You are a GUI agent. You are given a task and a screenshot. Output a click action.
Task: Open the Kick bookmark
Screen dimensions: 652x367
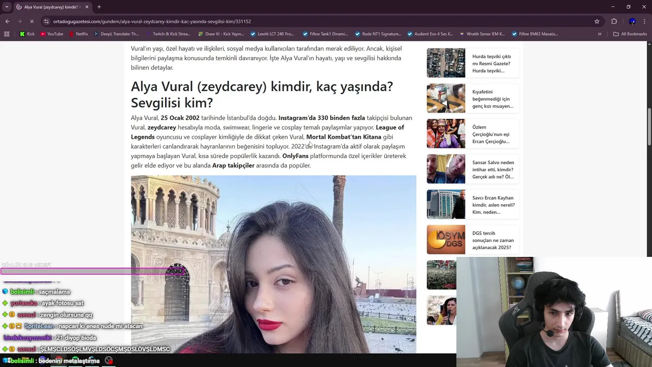pyautogui.click(x=27, y=34)
